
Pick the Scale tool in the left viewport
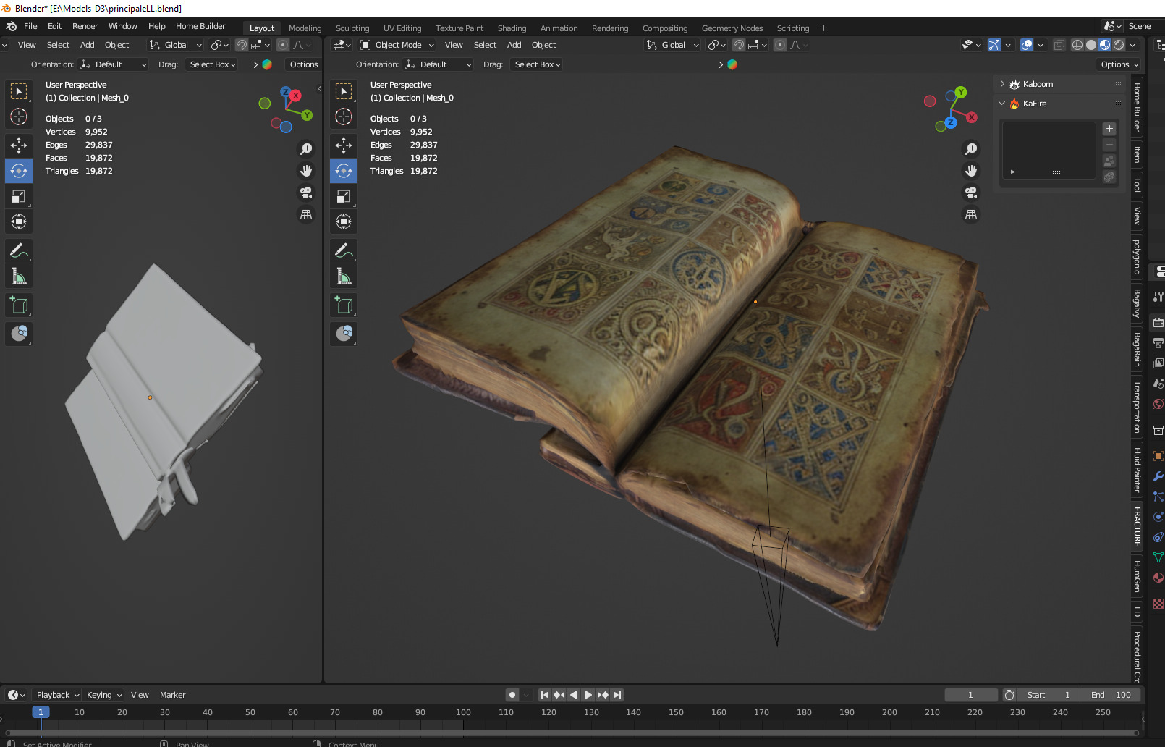point(19,196)
